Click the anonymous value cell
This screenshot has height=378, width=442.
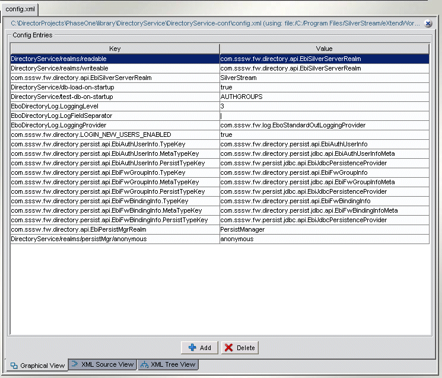click(325, 239)
